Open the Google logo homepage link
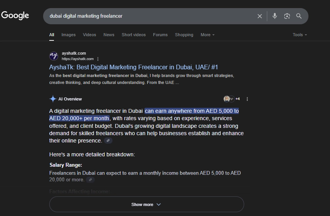The image size is (330, 216). click(15, 15)
